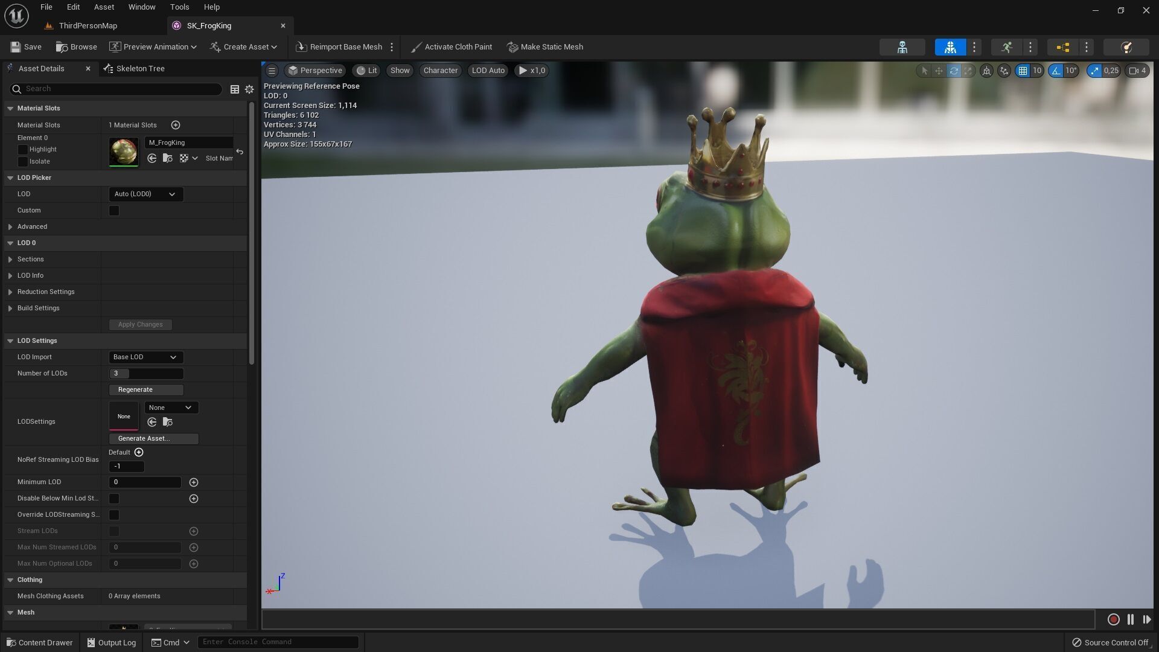Screen dimensions: 1159x652
Task: Expand Build Settings row
Action: click(10, 308)
